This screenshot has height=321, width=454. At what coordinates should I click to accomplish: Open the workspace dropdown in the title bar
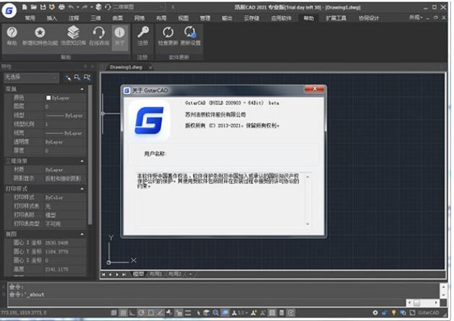139,7
